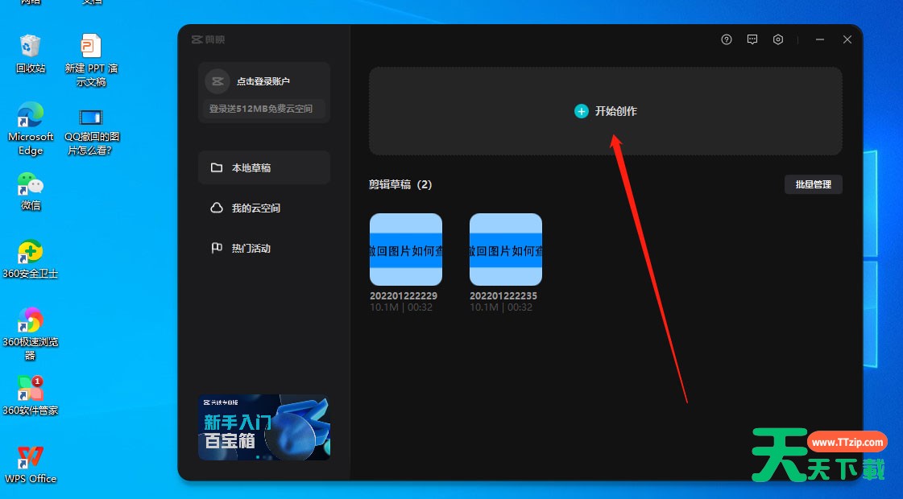The width and height of the screenshot is (903, 499).
Task: Click the draft name 202201222229
Action: 404,296
